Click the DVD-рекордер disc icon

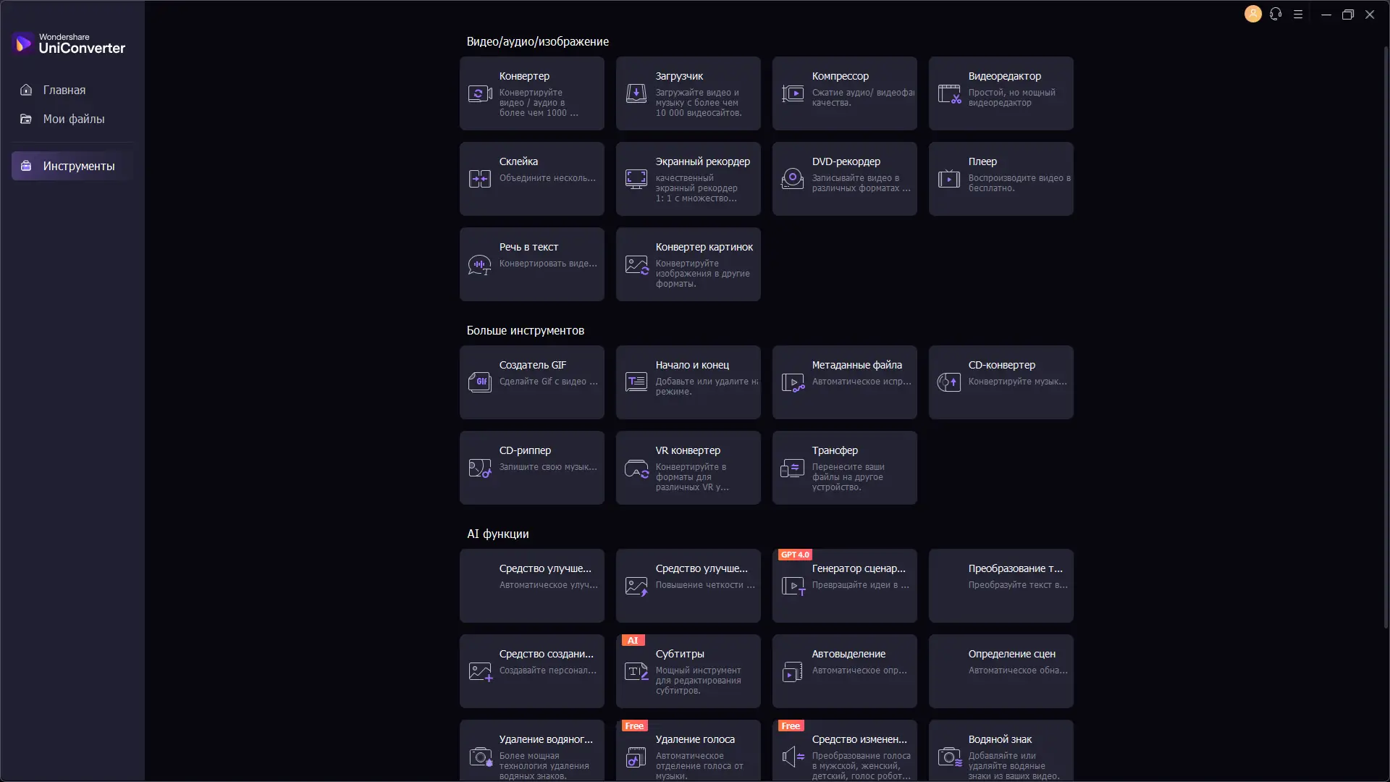(792, 178)
